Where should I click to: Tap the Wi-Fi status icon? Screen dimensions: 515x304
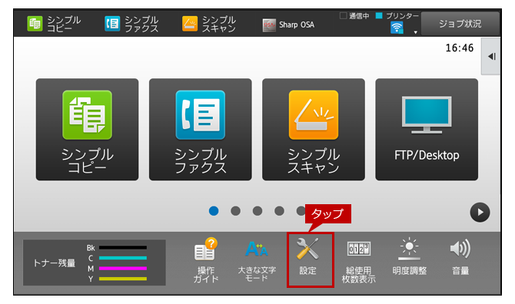tap(397, 28)
